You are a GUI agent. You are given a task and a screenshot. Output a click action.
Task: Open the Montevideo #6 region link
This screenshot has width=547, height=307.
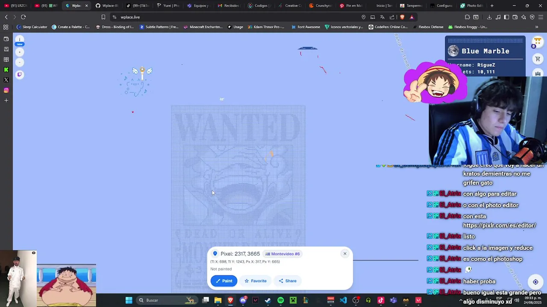coord(282,254)
